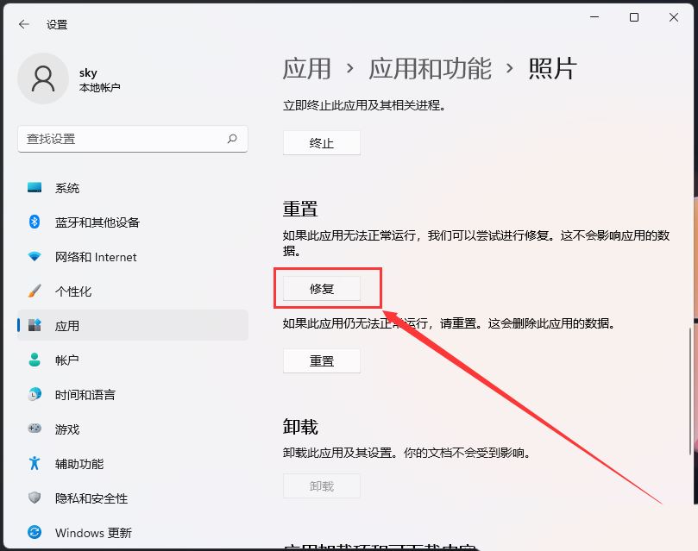
Task: Click the greyed-out 卸载 button
Action: coord(322,485)
